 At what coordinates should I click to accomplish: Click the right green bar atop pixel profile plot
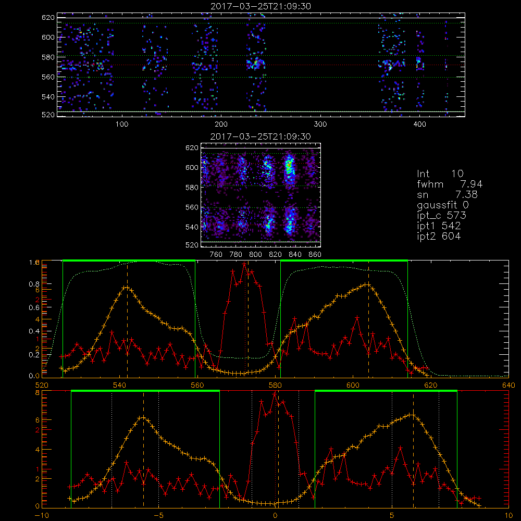(344, 260)
